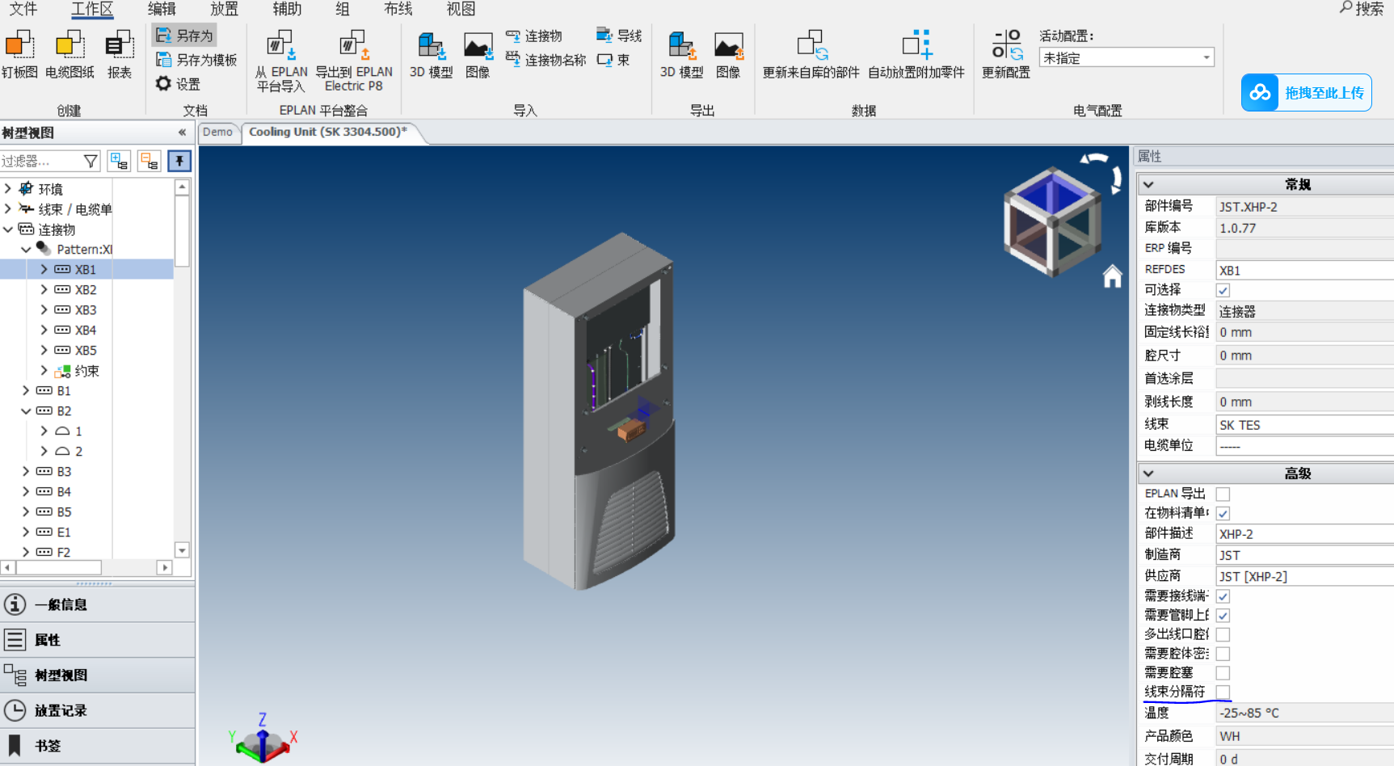Viewport: 1394px width, 766px height.
Task: Enable 线束分隔符 checkbox
Action: (1223, 692)
